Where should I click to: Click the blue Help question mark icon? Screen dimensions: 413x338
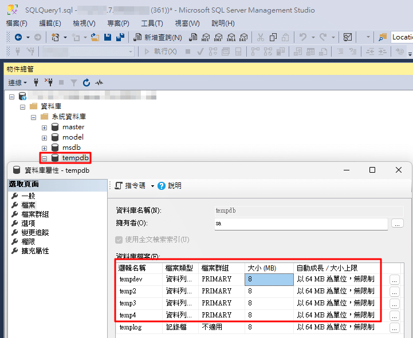161,186
